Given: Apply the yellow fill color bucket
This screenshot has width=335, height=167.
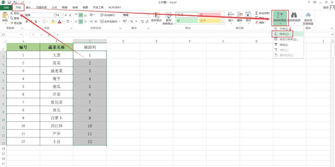Looking at the screenshot, I should coord(53,21).
